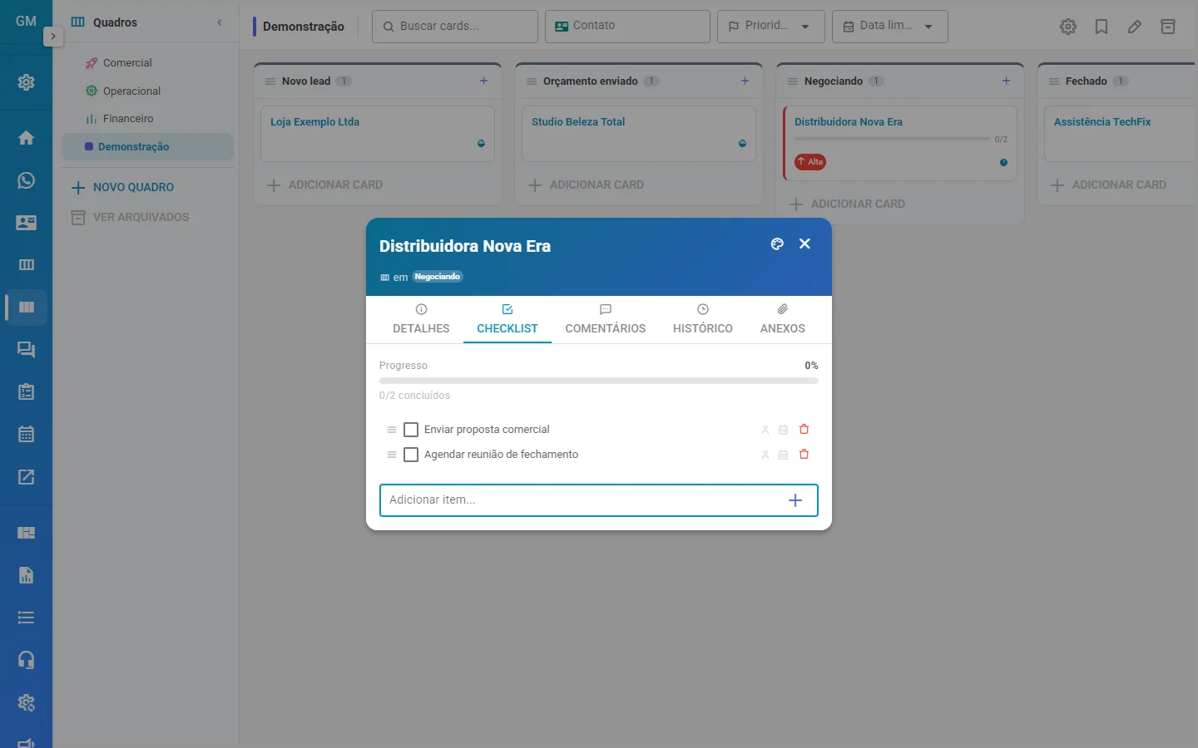Click progress bar on Distribuidora Nova Era card
The height and width of the screenshot is (748, 1198).
coord(892,139)
